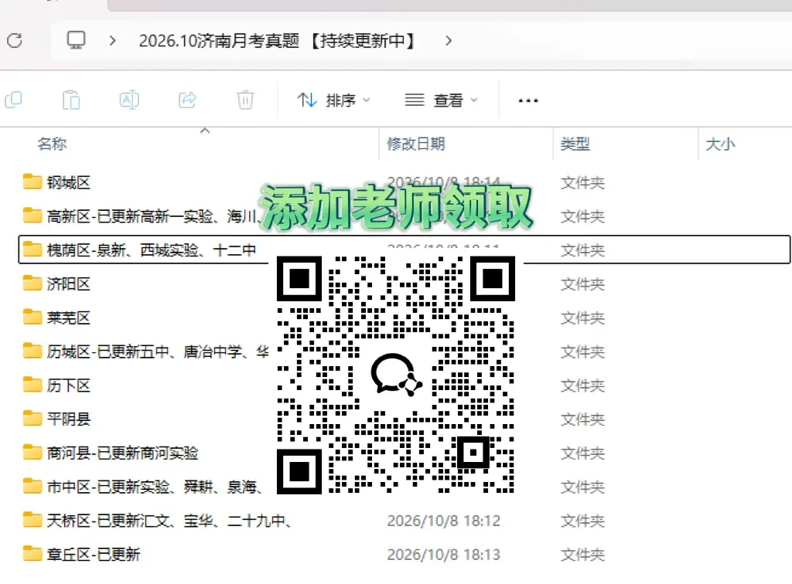Viewport: 792px width, 584px height.
Task: Select the 济阳区 folder name
Action: [69, 284]
